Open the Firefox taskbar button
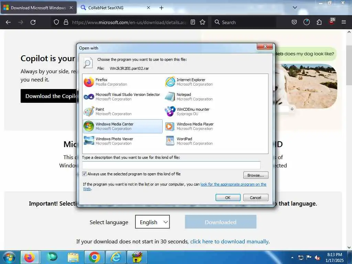Image resolution: width=352 pixels, height=264 pixels. pos(30,257)
